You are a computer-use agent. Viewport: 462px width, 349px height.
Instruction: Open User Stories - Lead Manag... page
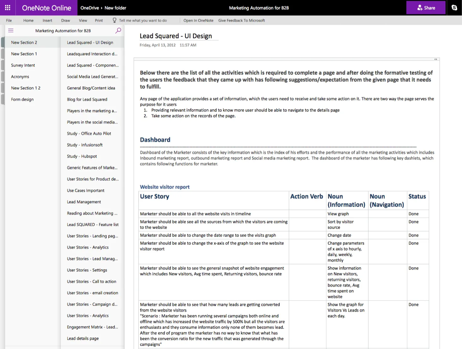coord(92,259)
